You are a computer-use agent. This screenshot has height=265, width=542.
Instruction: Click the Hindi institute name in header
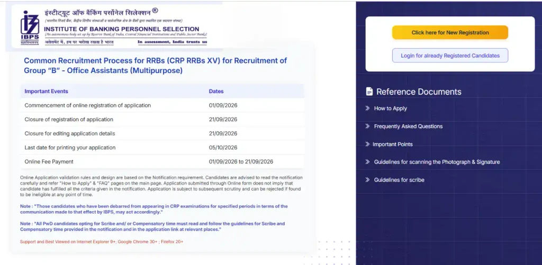pos(101,13)
